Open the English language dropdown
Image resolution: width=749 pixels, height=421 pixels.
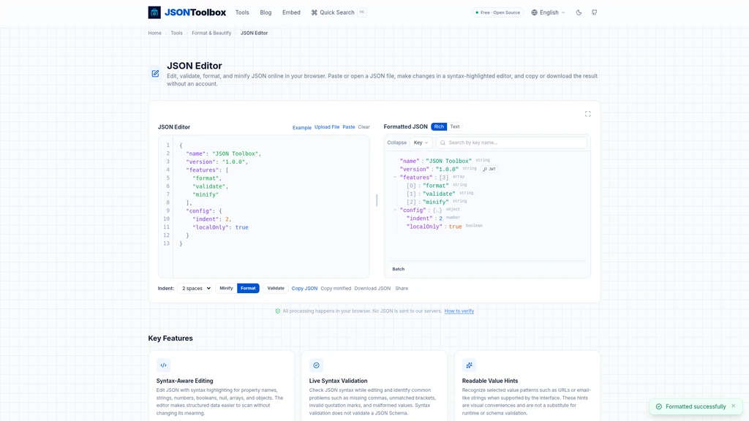[549, 12]
